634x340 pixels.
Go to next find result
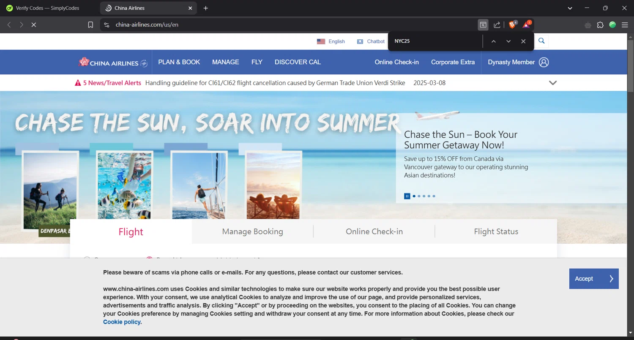[508, 41]
